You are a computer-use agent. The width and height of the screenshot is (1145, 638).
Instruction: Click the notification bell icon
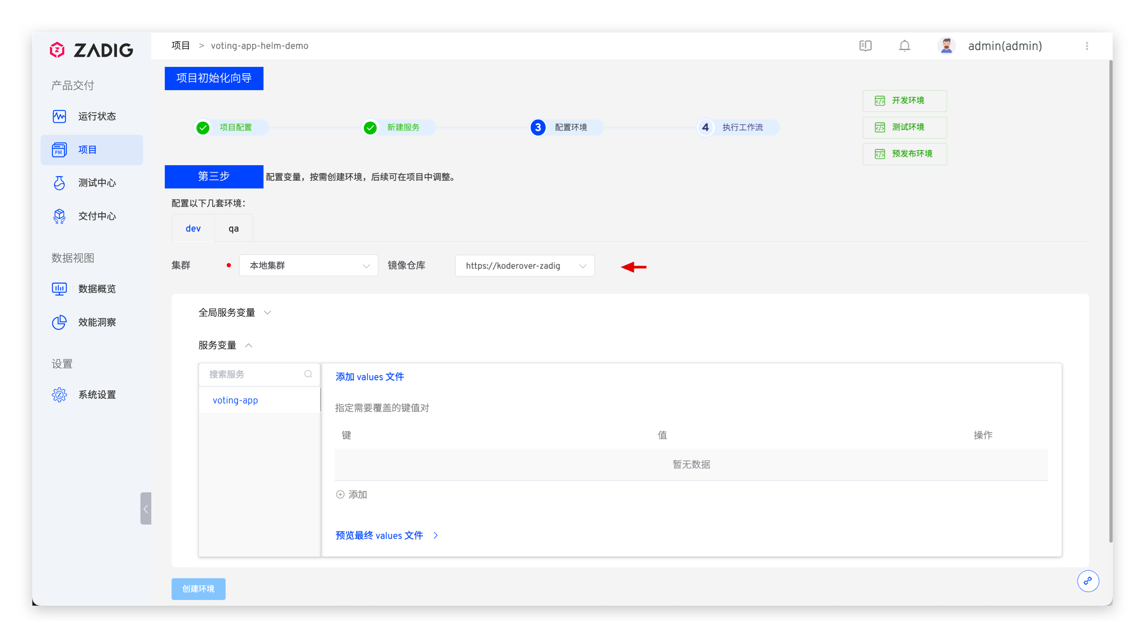coord(904,46)
